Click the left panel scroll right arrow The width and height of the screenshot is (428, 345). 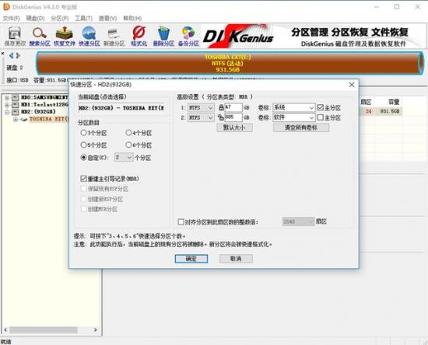click(95, 330)
